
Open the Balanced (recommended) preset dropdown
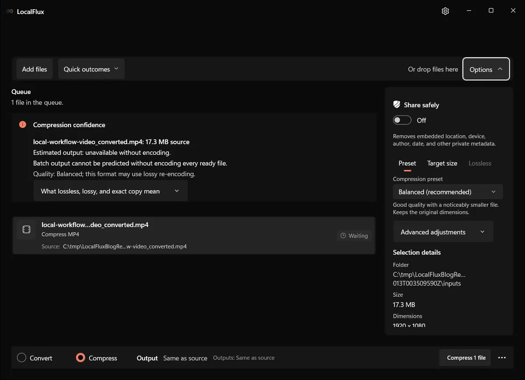448,192
